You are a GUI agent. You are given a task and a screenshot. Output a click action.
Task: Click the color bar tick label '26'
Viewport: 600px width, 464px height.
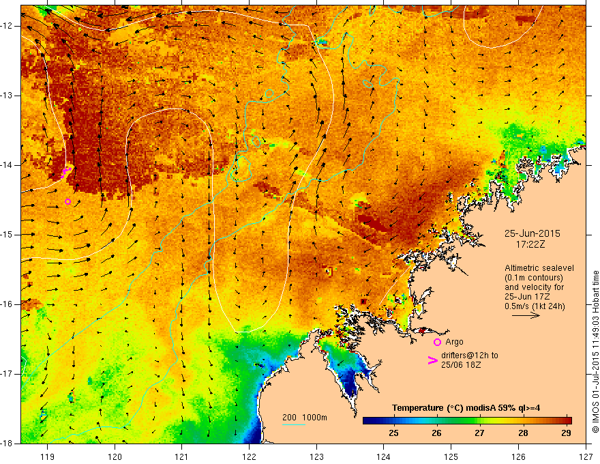[436, 433]
